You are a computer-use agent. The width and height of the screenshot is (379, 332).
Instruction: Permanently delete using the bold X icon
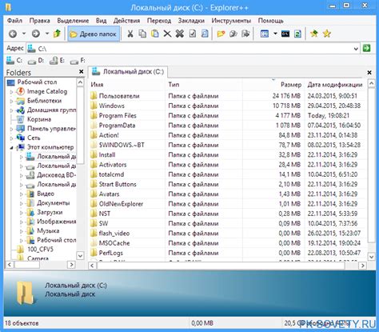[x=180, y=34]
